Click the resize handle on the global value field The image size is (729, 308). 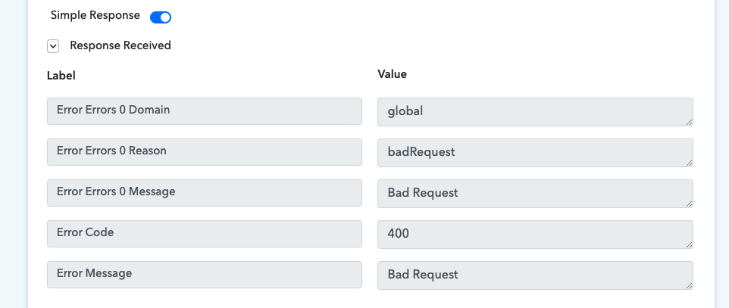[x=689, y=122]
